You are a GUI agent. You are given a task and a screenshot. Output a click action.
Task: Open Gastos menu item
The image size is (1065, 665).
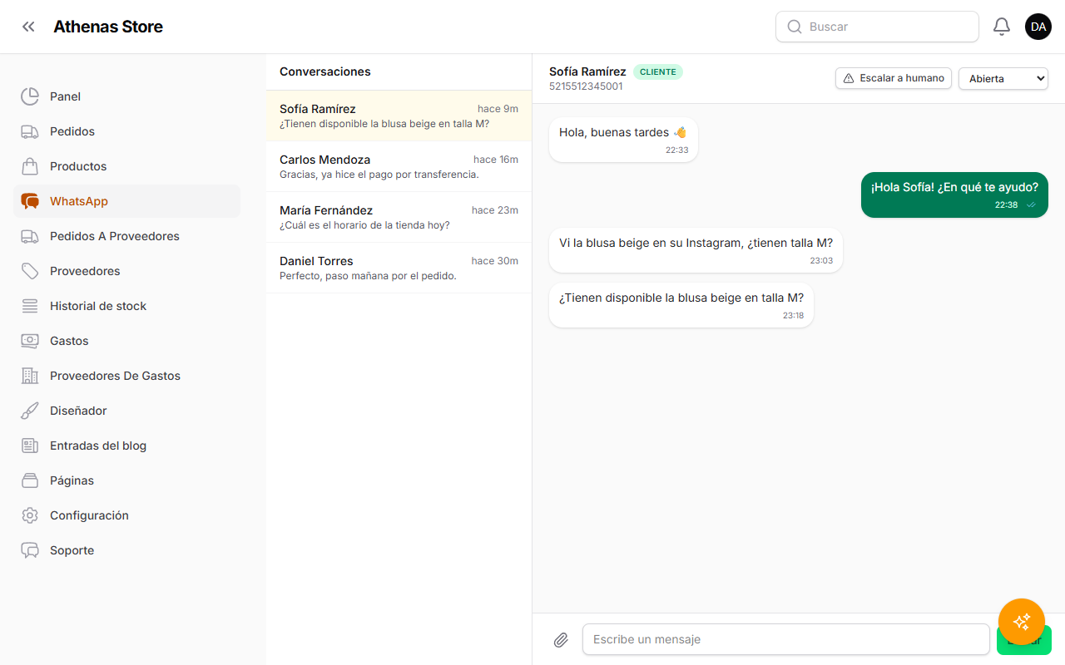[x=126, y=341]
